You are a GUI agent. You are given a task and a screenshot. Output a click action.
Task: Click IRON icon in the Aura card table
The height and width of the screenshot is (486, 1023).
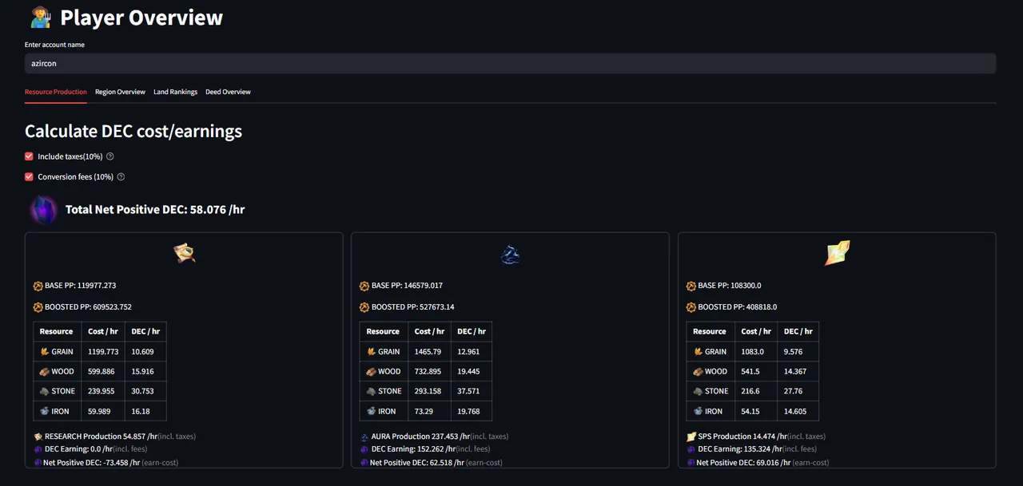pyautogui.click(x=371, y=411)
